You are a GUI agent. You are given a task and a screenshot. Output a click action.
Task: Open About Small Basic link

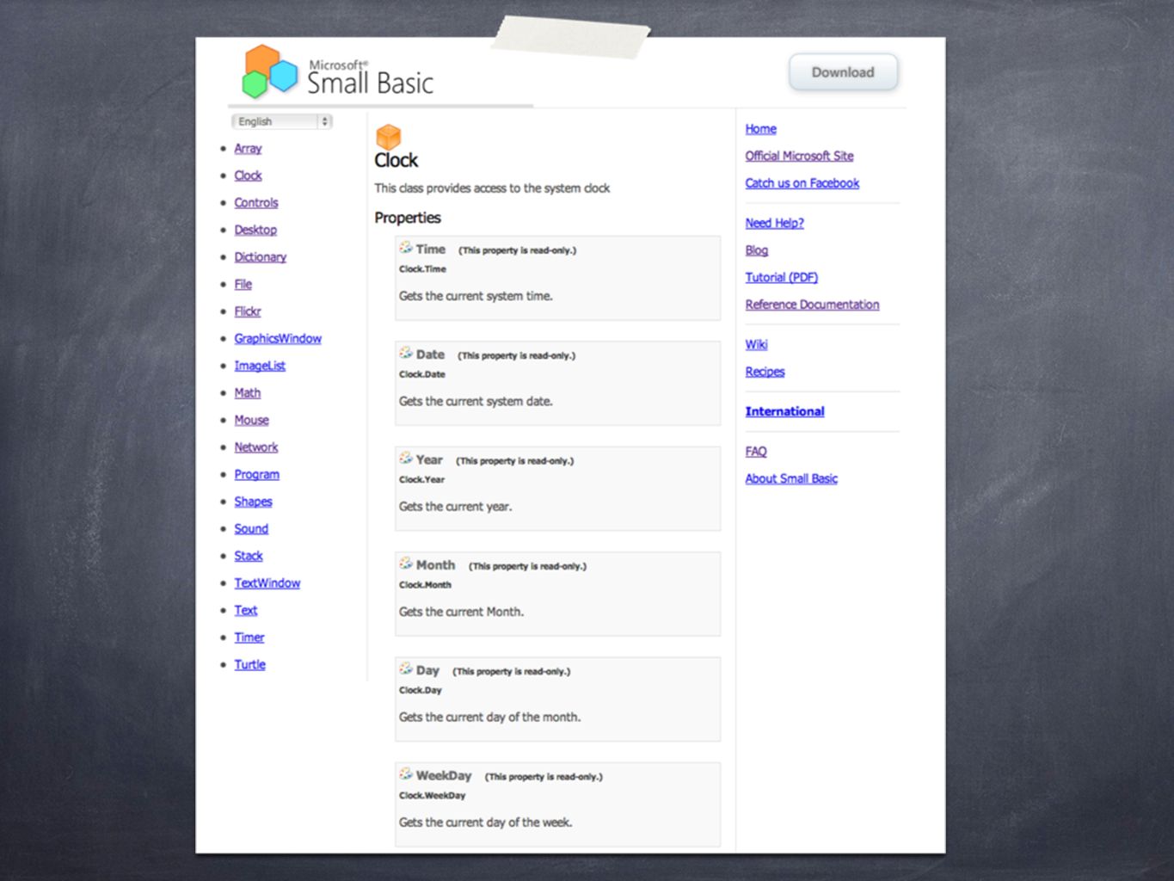pyautogui.click(x=791, y=478)
